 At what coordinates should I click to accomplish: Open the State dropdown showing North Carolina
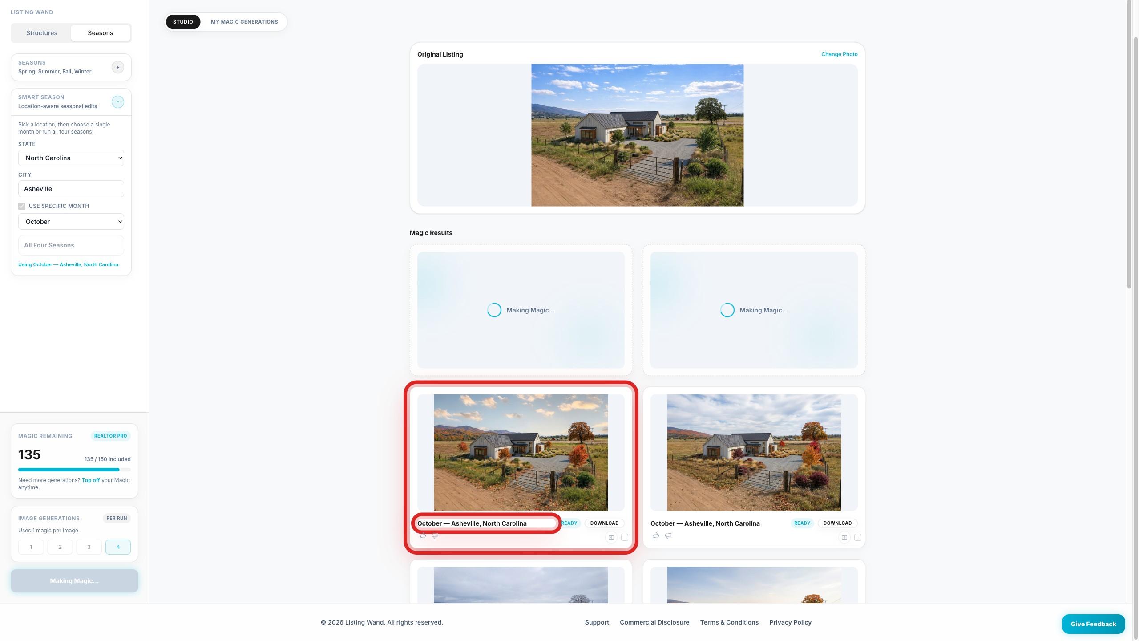pyautogui.click(x=71, y=158)
